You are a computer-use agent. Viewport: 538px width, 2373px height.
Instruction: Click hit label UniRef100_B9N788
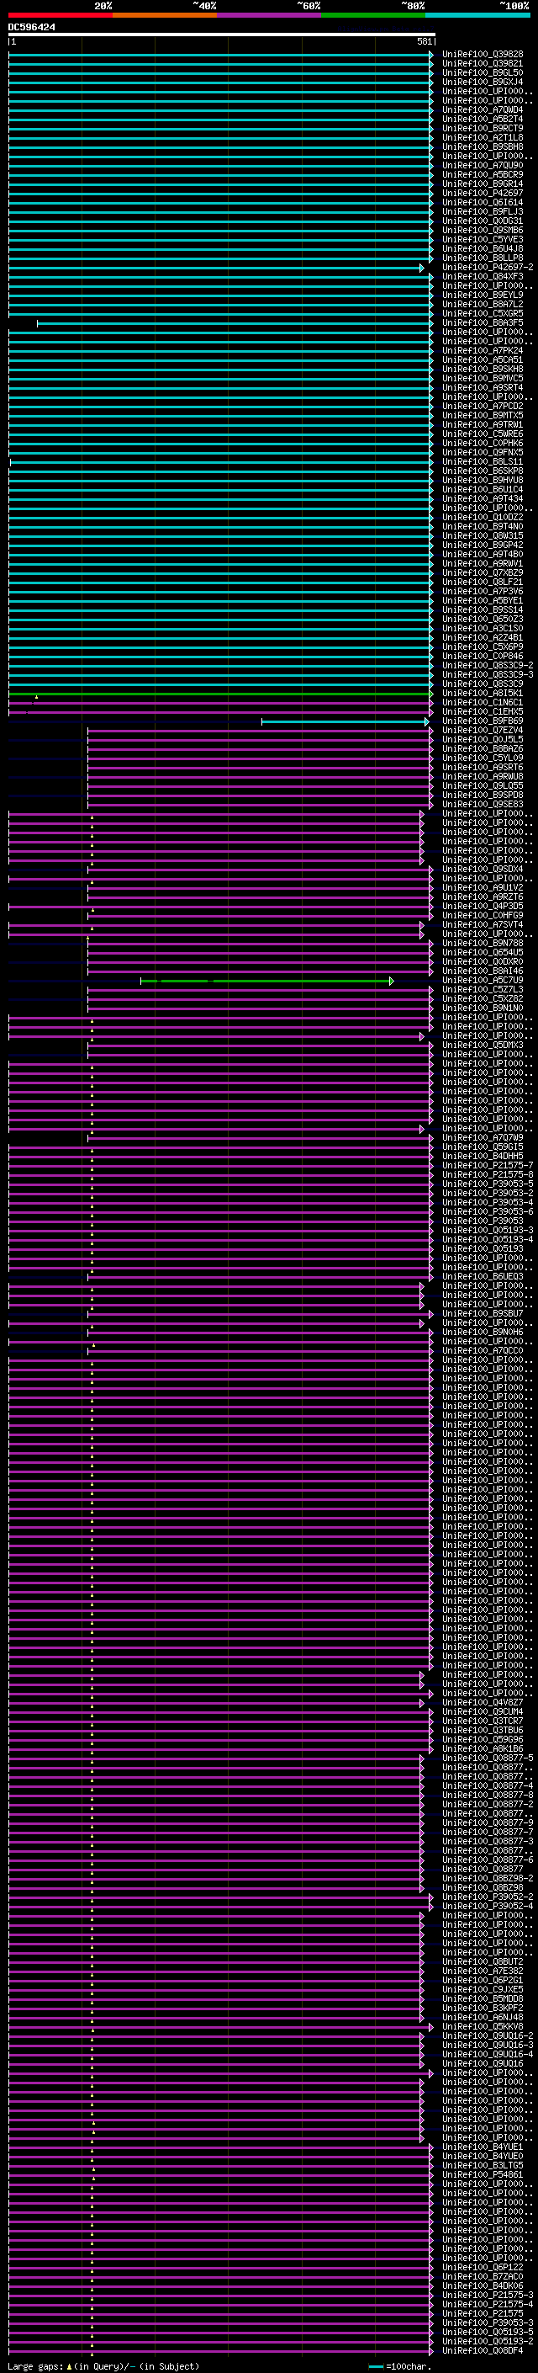coord(483,944)
